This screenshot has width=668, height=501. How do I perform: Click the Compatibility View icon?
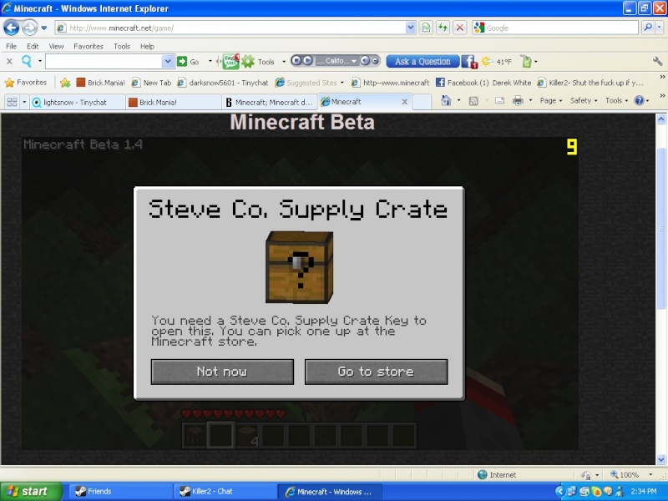click(x=426, y=28)
